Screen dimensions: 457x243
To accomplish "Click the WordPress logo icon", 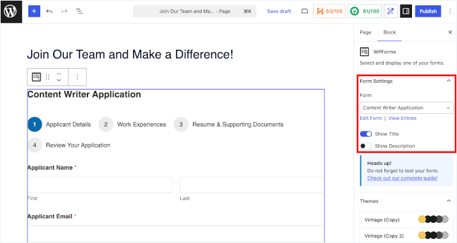I will [11, 11].
